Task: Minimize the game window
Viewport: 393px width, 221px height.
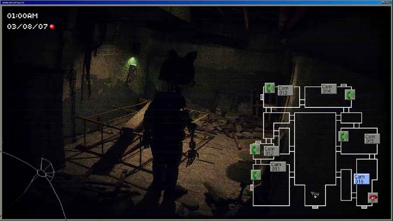Action: (x=383, y=2)
